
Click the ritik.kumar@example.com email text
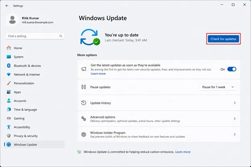pos(38,22)
